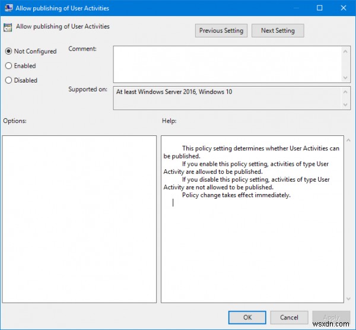Click the policy setting icon beside the heading
Image resolution: width=356 pixels, height=330 pixels.
click(8, 27)
